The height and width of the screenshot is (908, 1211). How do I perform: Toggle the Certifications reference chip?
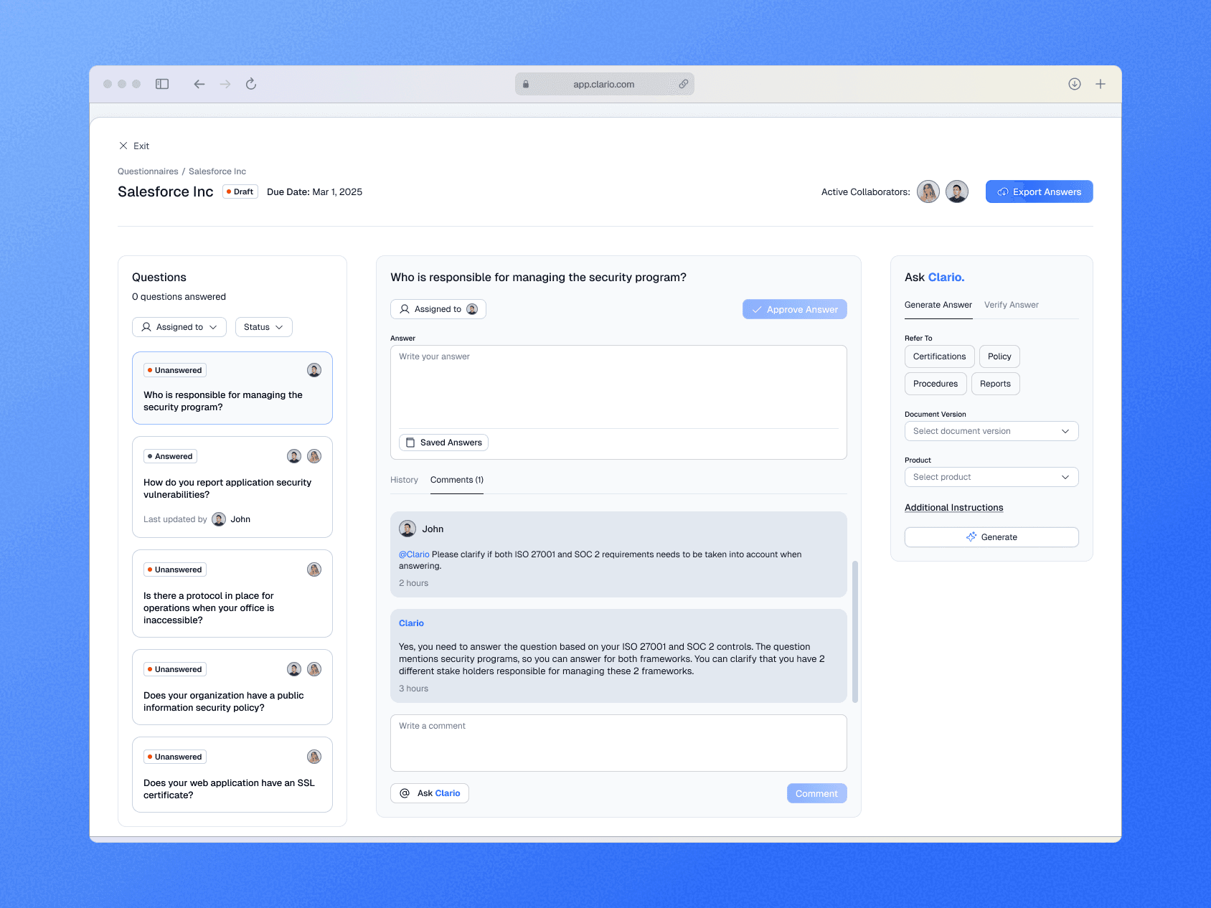click(940, 356)
